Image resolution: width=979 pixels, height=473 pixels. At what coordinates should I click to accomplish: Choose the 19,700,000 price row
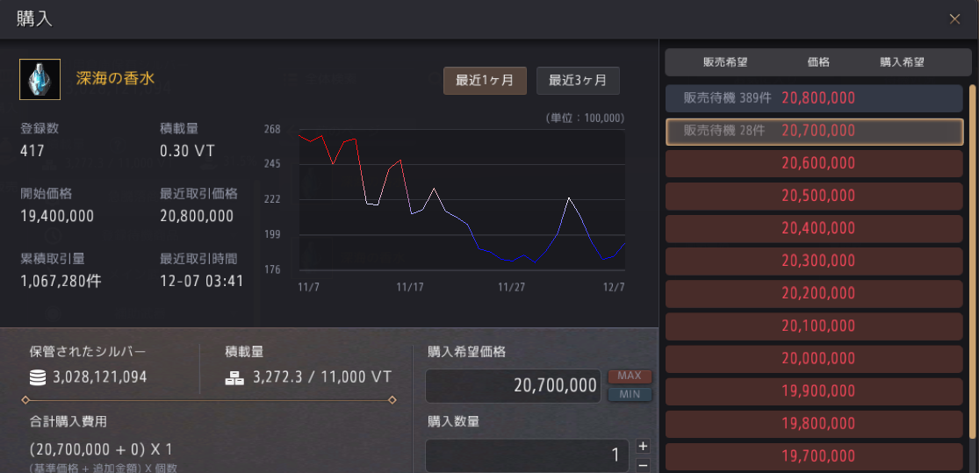pyautogui.click(x=814, y=455)
